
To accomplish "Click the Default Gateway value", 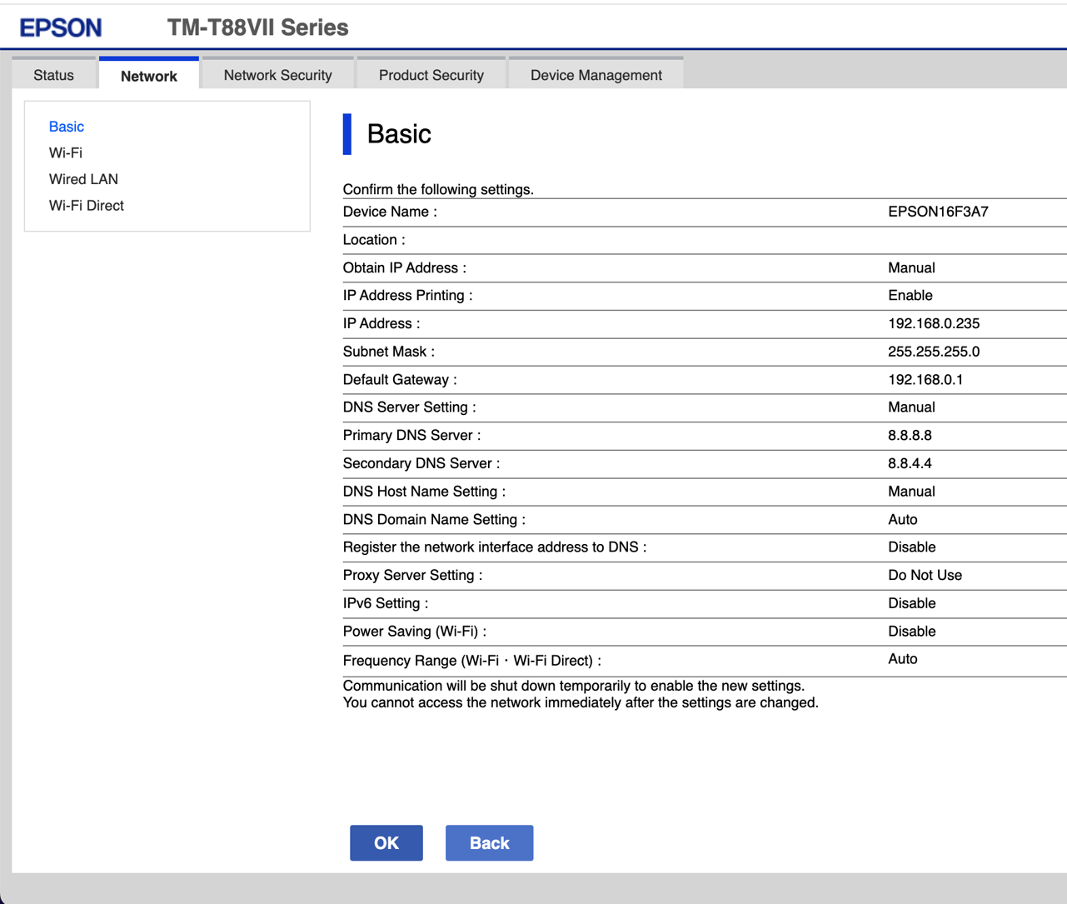I will click(x=927, y=379).
